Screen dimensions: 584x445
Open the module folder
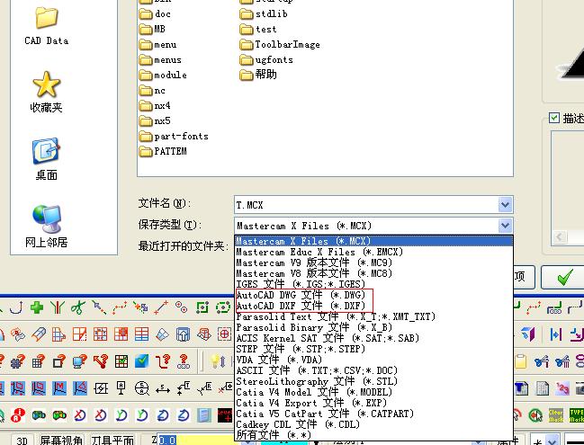point(163,76)
